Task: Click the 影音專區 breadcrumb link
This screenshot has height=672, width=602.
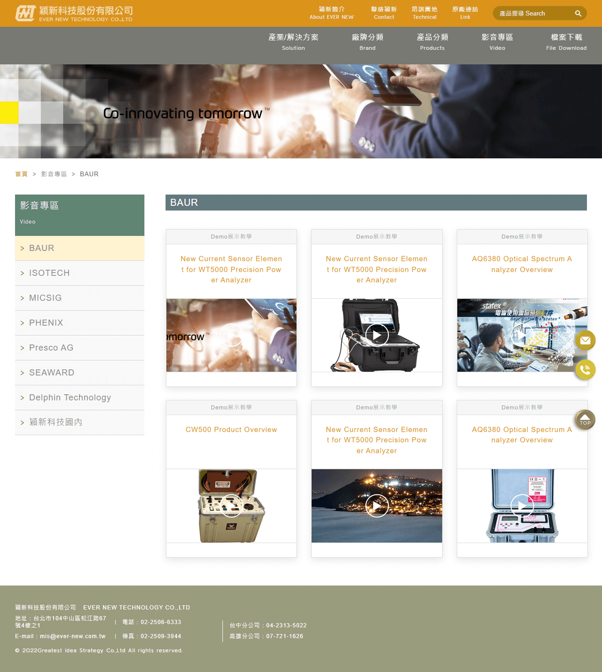Action: pyautogui.click(x=54, y=174)
